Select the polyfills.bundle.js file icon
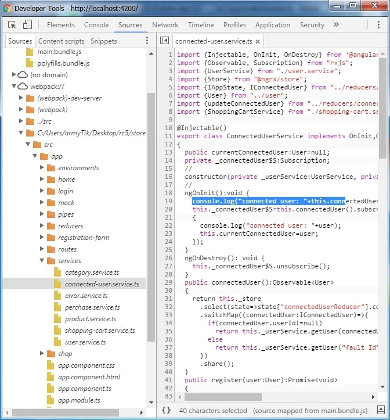390x420 pixels. pos(30,63)
